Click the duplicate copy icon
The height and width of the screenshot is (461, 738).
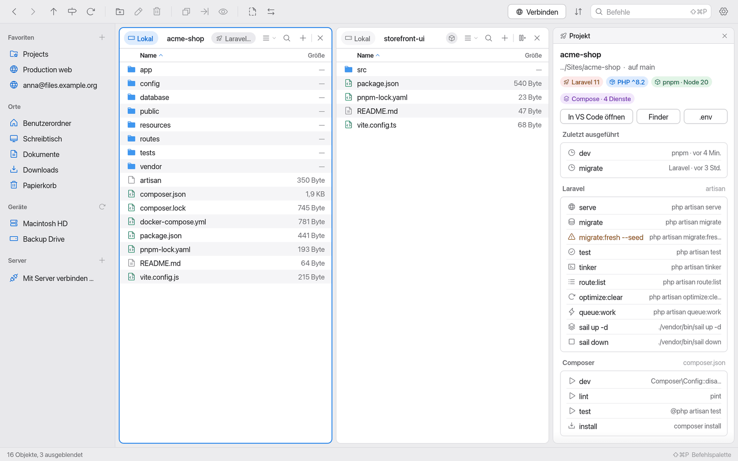186,12
